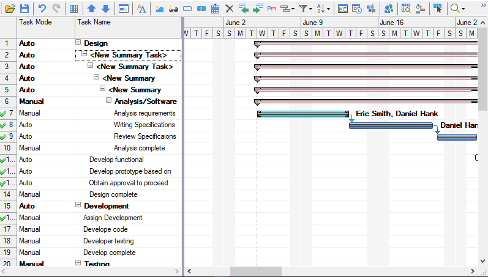Collapse the Analysis/Software summary row
The width and height of the screenshot is (488, 277).
point(108,101)
